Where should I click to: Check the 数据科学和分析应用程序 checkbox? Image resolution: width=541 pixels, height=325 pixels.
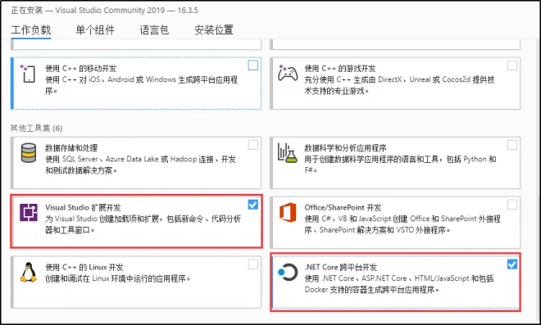tap(512, 145)
